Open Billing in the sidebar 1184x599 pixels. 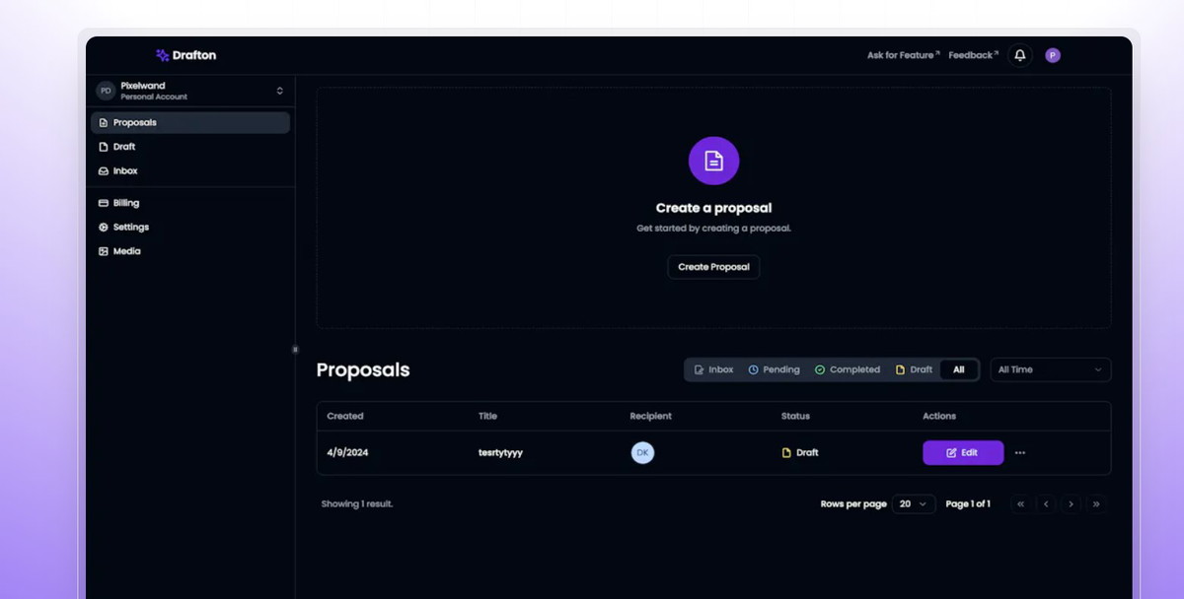[125, 203]
